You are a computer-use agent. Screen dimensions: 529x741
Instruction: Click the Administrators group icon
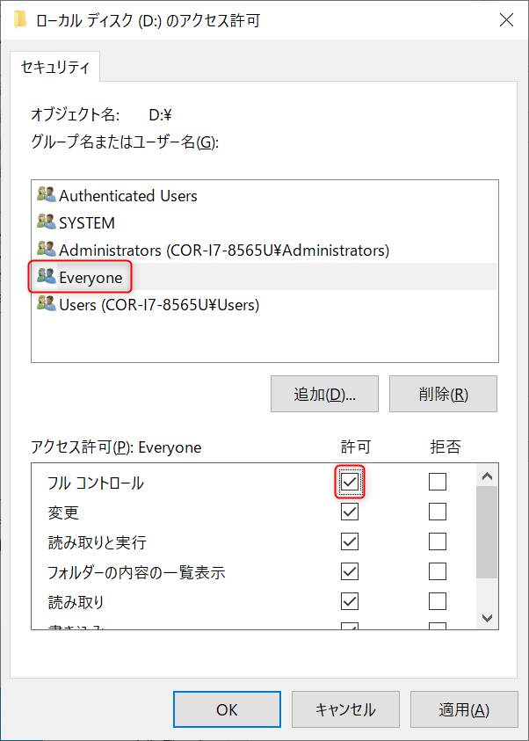(x=47, y=250)
